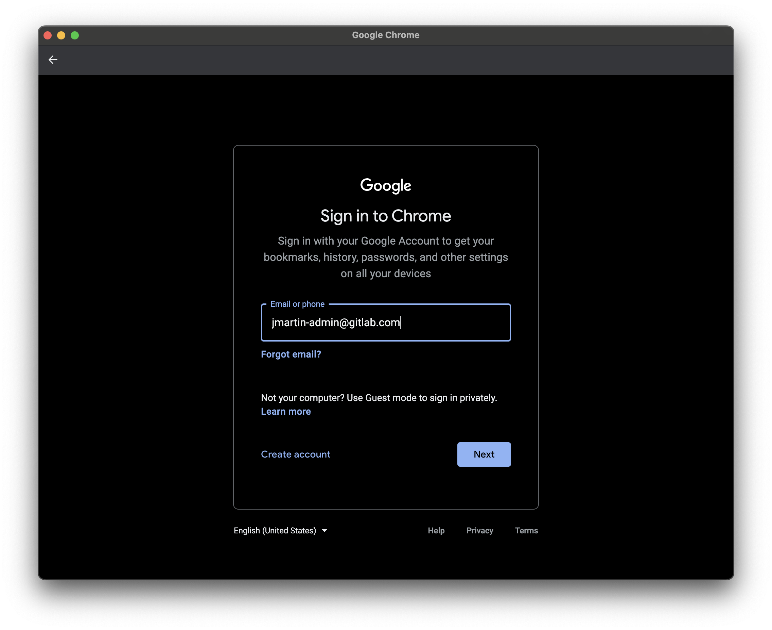The width and height of the screenshot is (772, 630).
Task: Click the Guest mode notice text
Action: click(x=379, y=398)
